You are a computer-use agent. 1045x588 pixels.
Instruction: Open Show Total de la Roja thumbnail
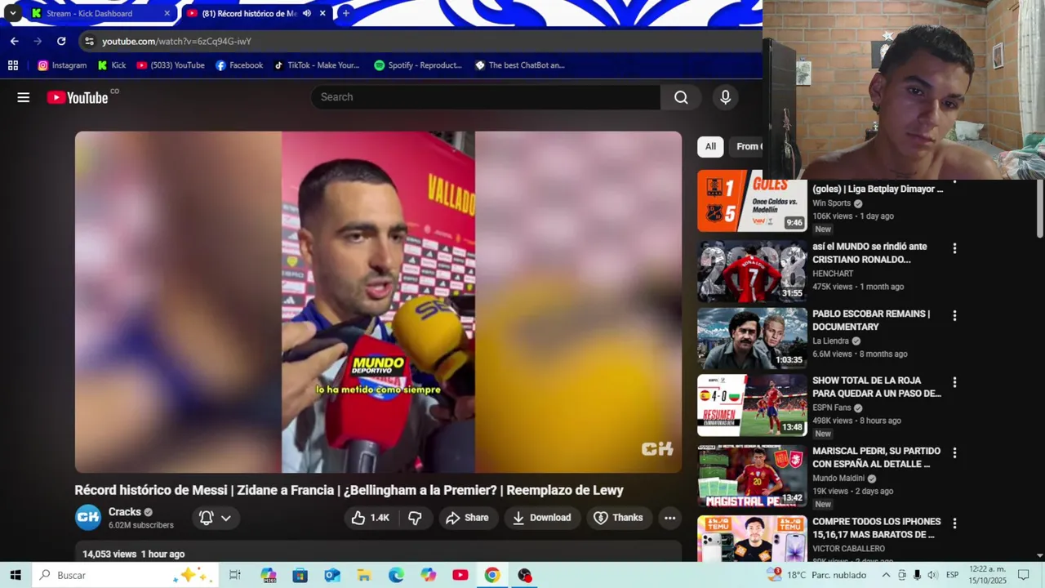(752, 405)
